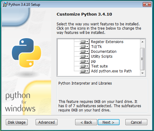Select the Register Extensions tree row
Image resolution: width=154 pixels, height=131 pixels.
[107, 42]
